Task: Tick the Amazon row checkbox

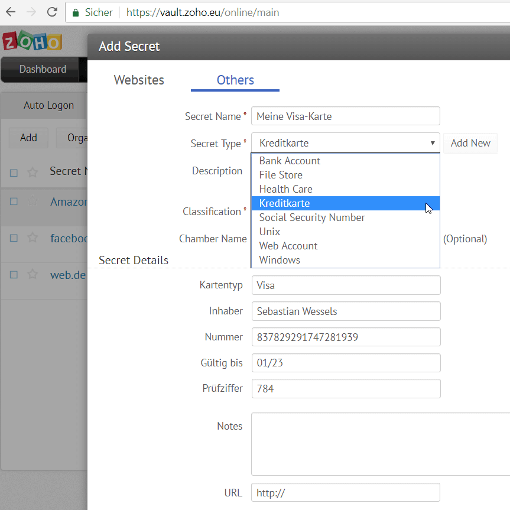Action: pyautogui.click(x=14, y=202)
